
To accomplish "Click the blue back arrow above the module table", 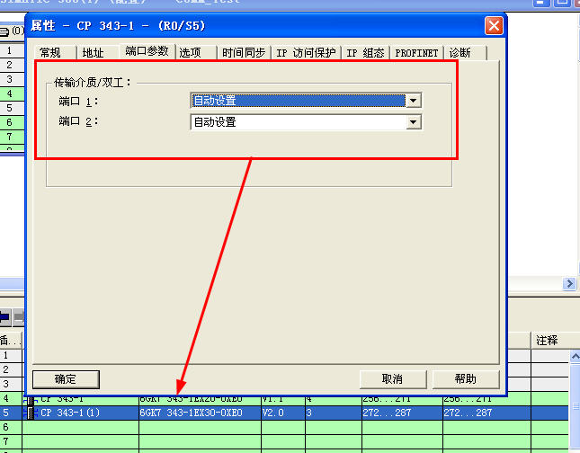I will point(5,317).
